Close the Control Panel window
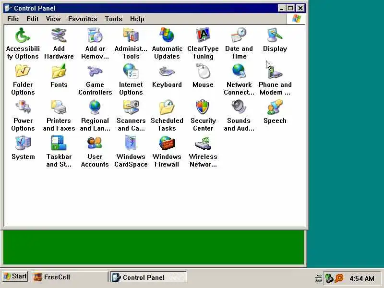This screenshot has height=288, width=384. click(300, 8)
